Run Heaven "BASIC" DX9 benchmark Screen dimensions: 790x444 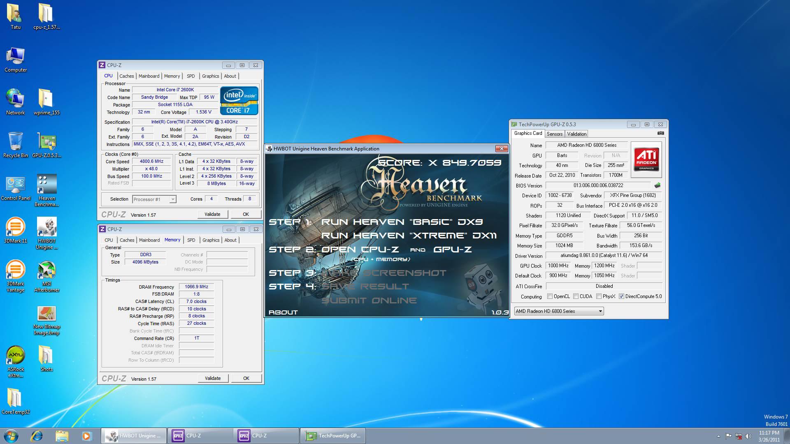click(x=402, y=222)
